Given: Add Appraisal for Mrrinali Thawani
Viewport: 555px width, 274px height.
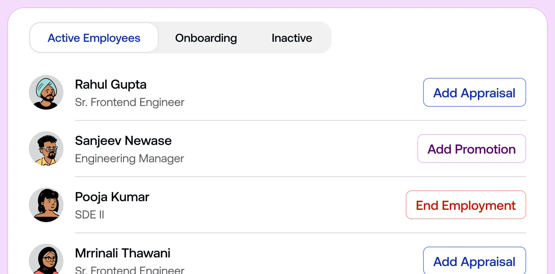Looking at the screenshot, I should (x=474, y=261).
